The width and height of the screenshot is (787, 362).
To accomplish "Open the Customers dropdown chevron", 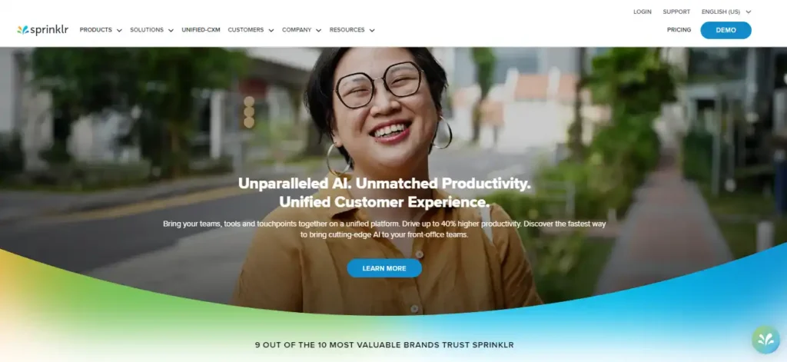I will click(x=271, y=30).
